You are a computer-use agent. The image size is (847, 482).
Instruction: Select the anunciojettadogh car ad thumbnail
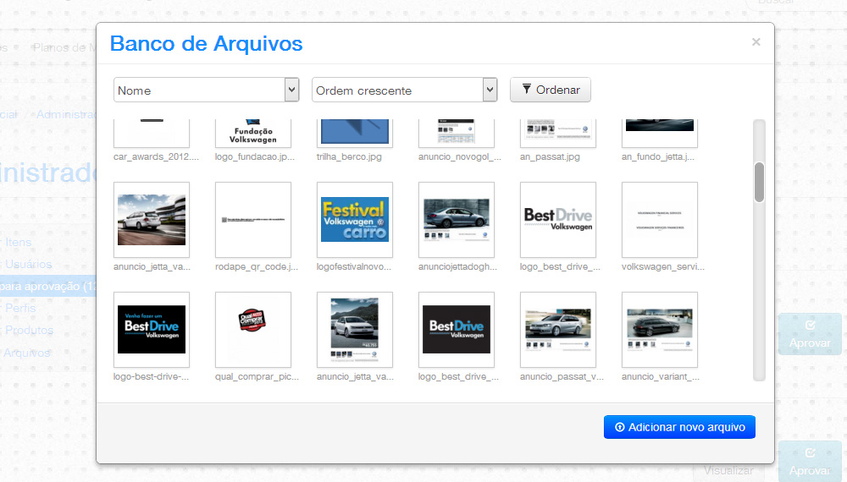457,219
